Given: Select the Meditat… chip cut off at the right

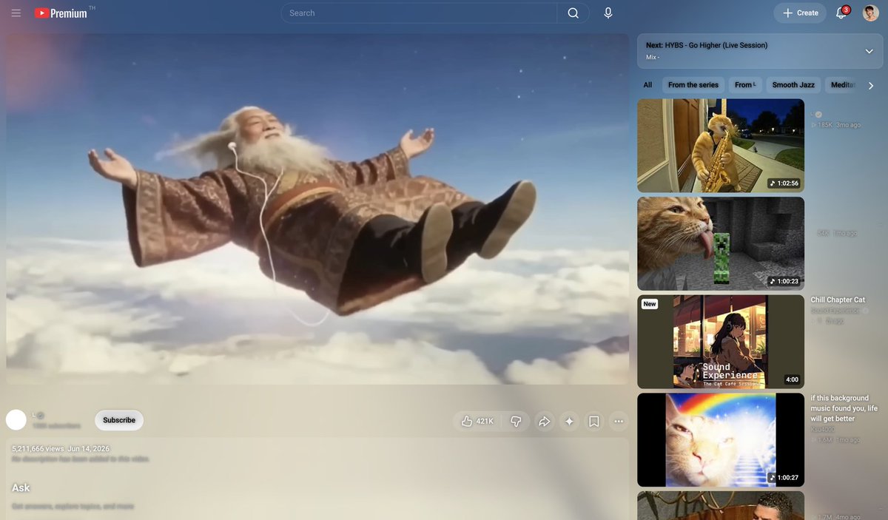Looking at the screenshot, I should coord(842,85).
